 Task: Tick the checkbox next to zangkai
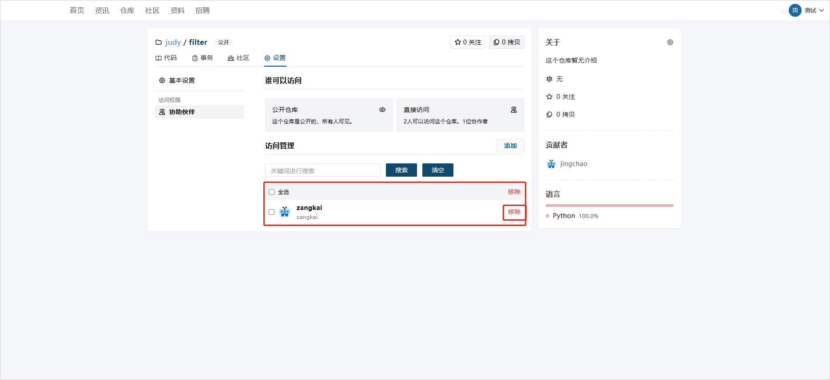point(271,212)
